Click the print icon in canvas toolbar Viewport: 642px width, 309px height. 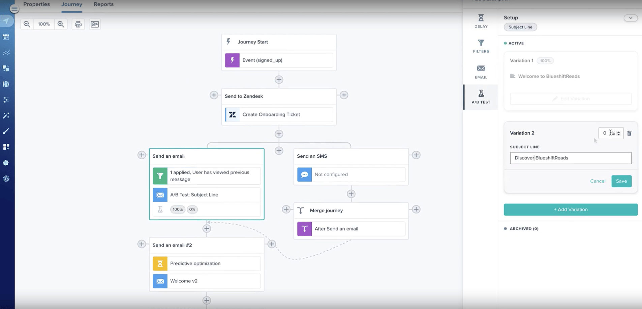(x=78, y=24)
